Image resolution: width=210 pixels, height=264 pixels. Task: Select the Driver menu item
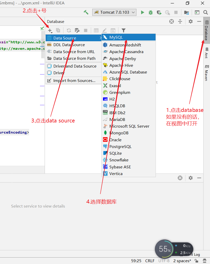click(74, 73)
